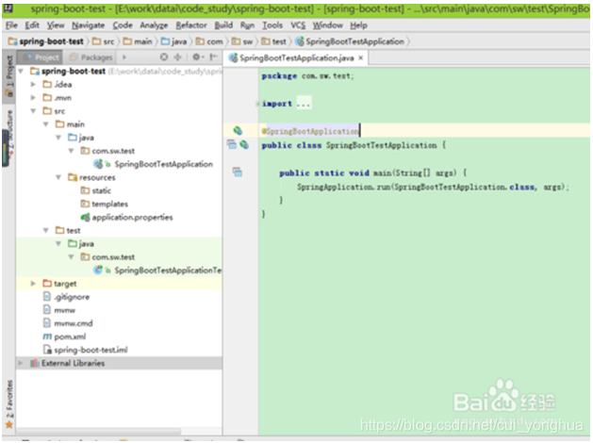Open the Refactor menu

pyautogui.click(x=191, y=25)
